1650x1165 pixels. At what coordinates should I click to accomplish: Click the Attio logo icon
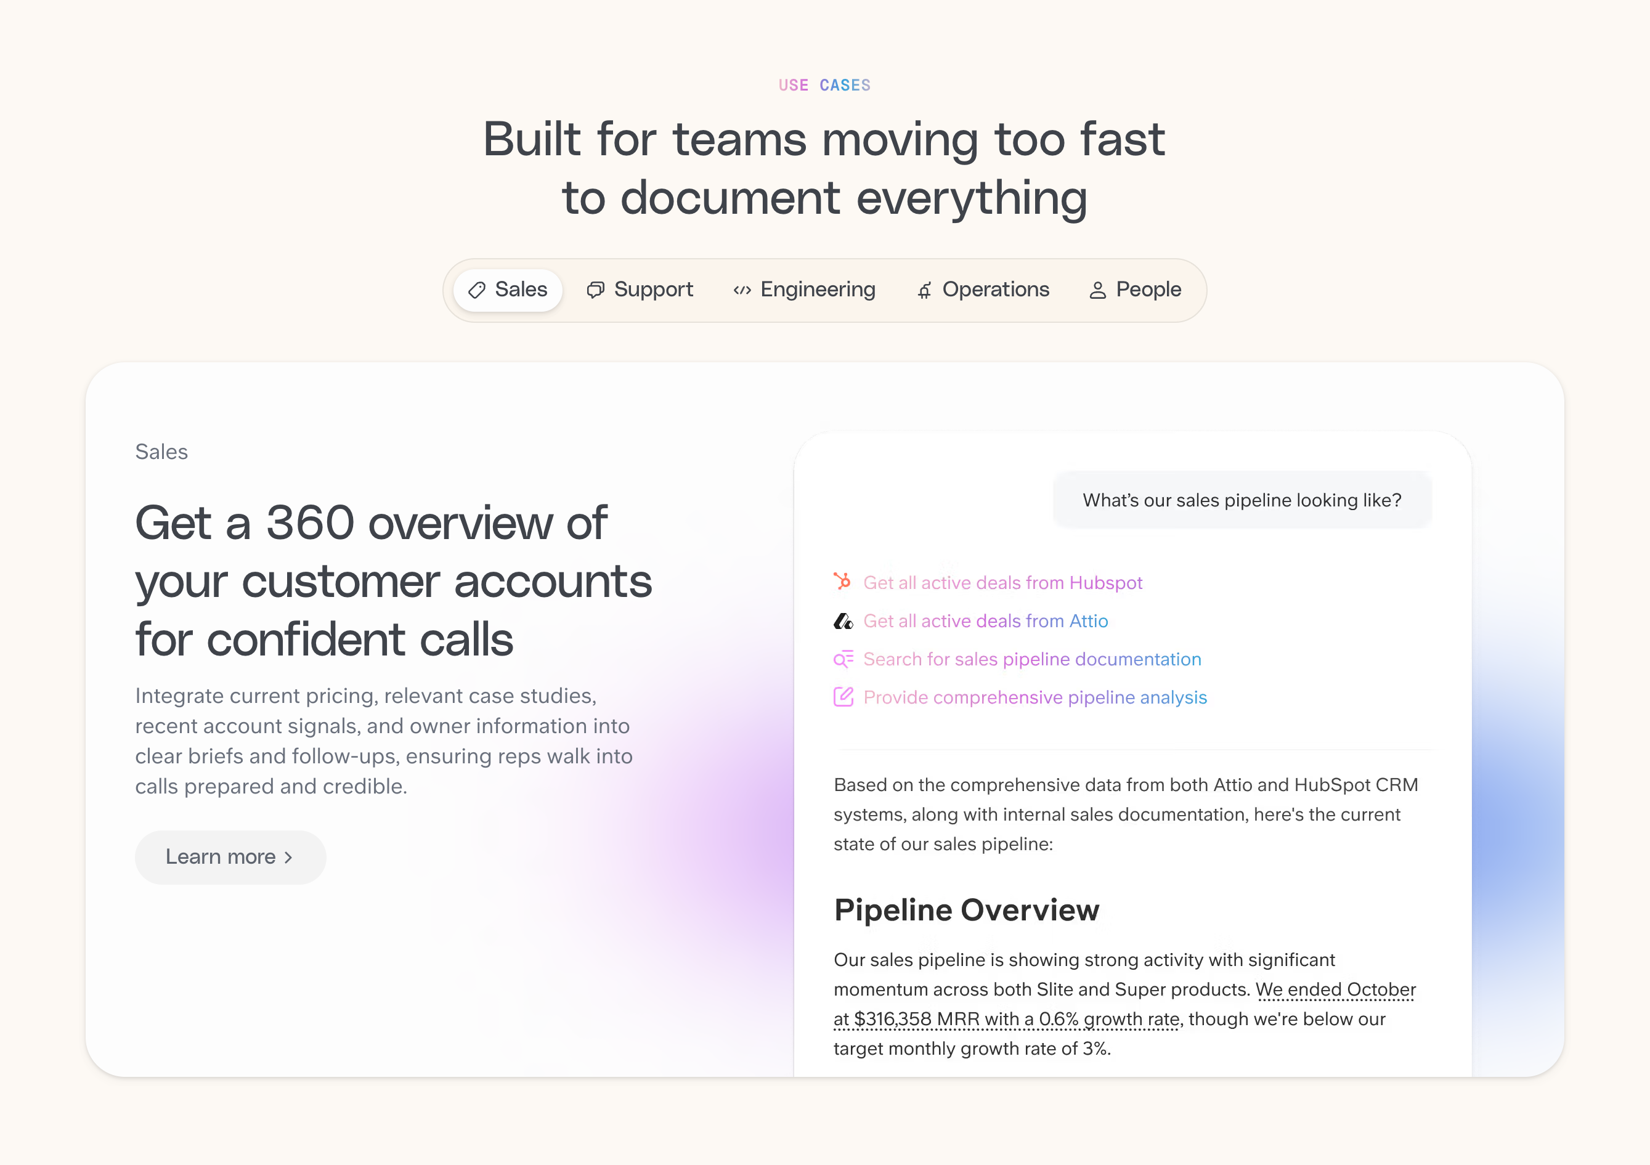click(x=842, y=621)
